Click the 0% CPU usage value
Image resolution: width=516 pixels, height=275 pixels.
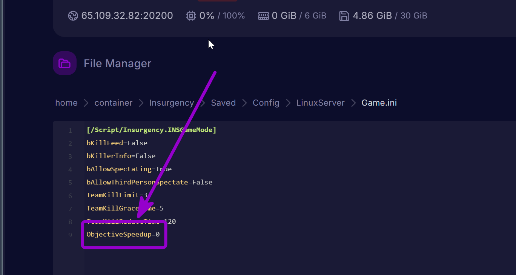click(207, 16)
